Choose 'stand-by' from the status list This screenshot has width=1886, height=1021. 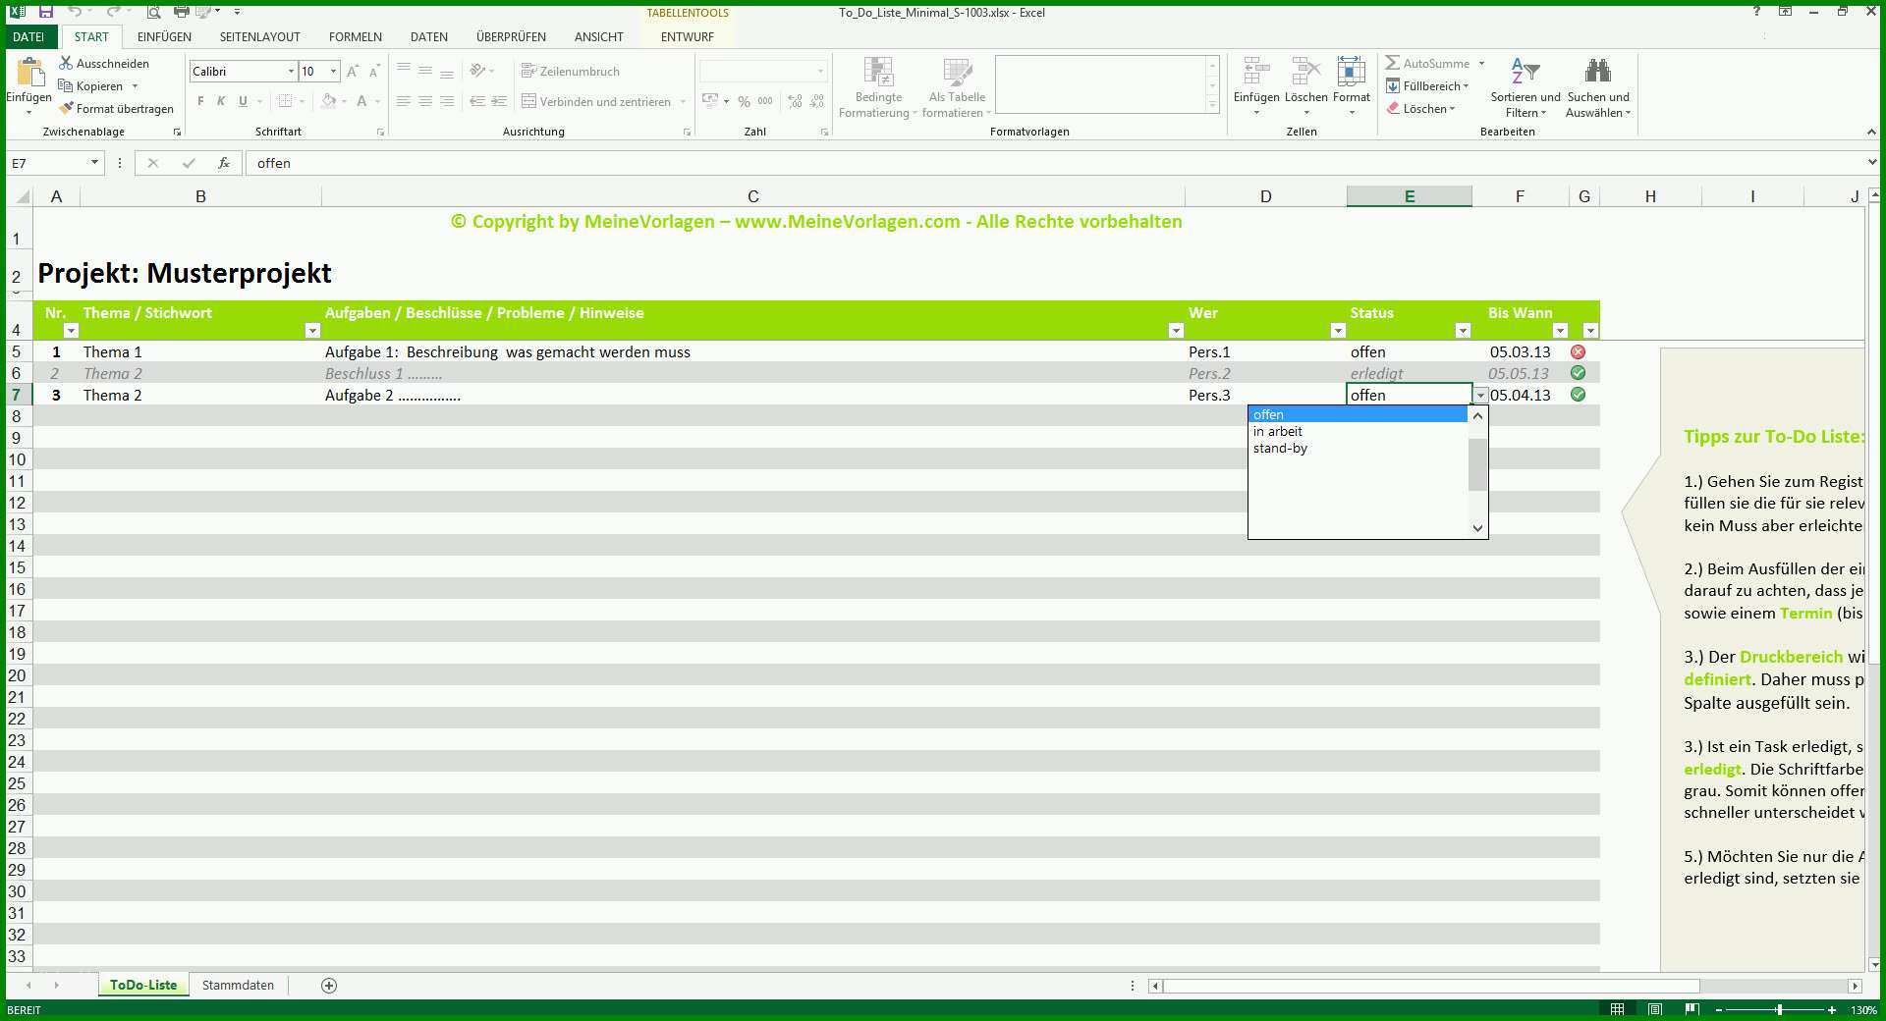point(1358,448)
